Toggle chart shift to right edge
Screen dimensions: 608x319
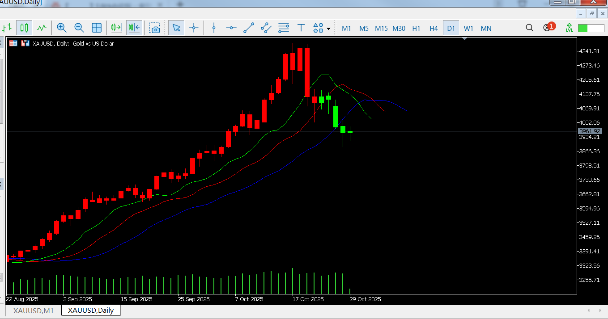tap(134, 28)
